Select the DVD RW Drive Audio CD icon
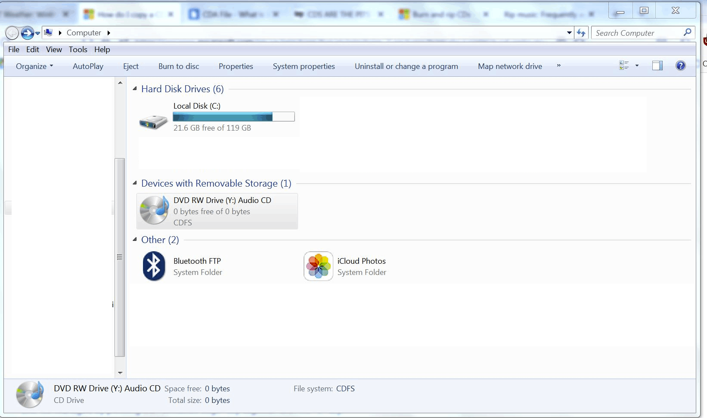The image size is (707, 418). point(154,210)
